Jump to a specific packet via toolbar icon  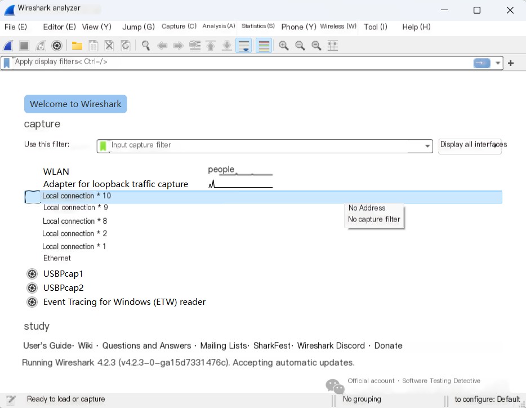[x=195, y=45]
